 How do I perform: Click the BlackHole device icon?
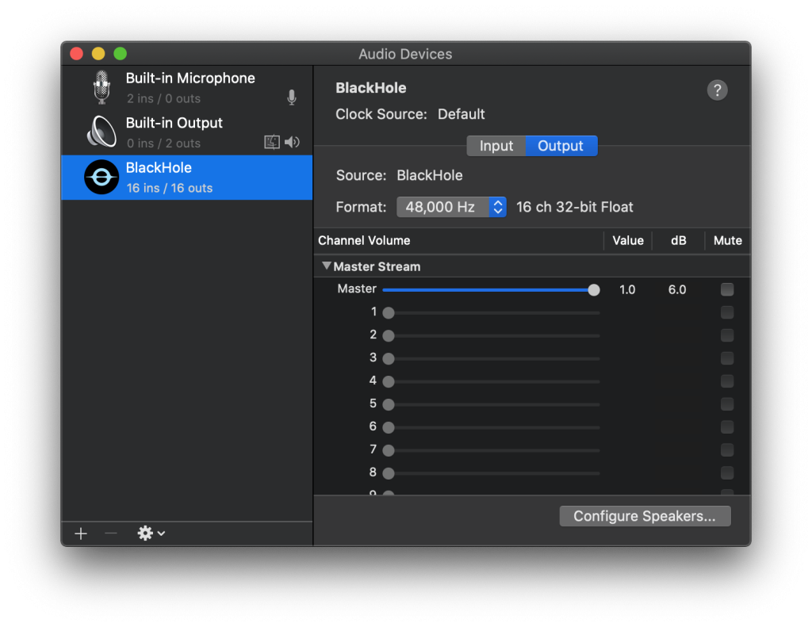point(101,178)
